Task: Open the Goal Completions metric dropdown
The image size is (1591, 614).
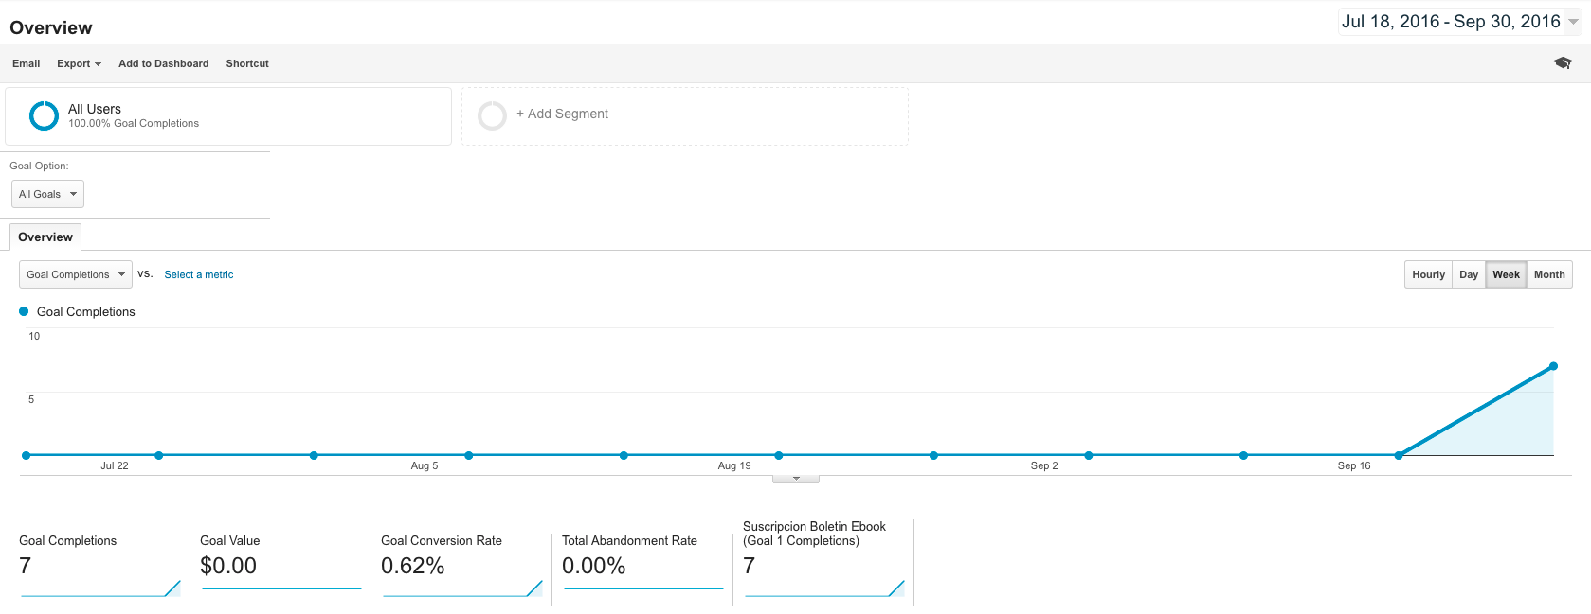Action: tap(76, 274)
